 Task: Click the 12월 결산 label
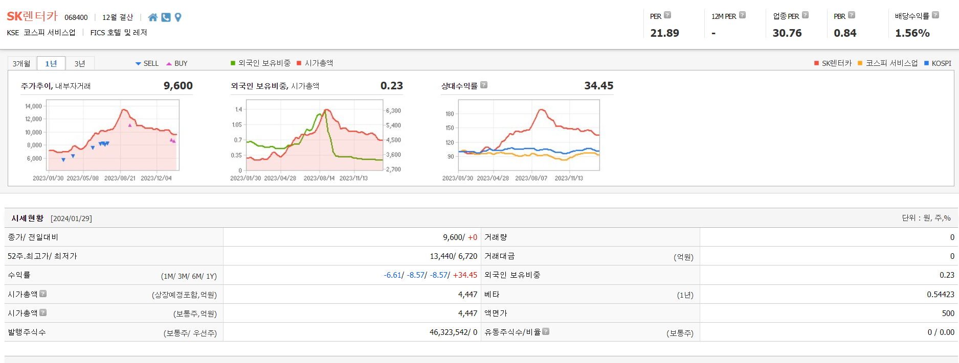point(118,17)
